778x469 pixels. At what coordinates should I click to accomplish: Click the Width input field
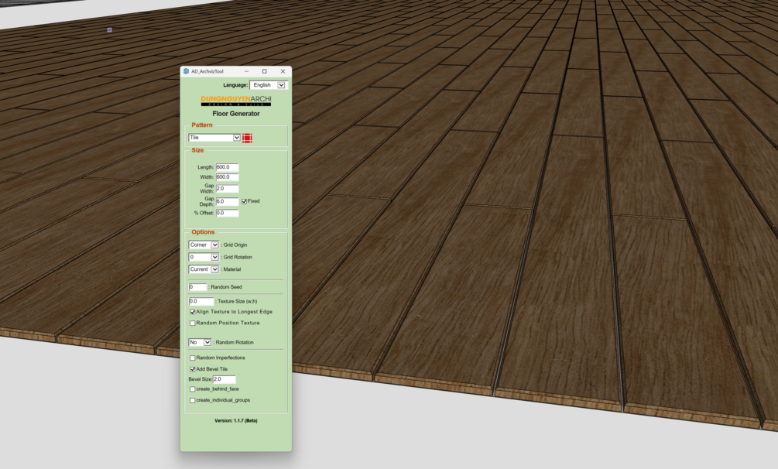click(228, 177)
